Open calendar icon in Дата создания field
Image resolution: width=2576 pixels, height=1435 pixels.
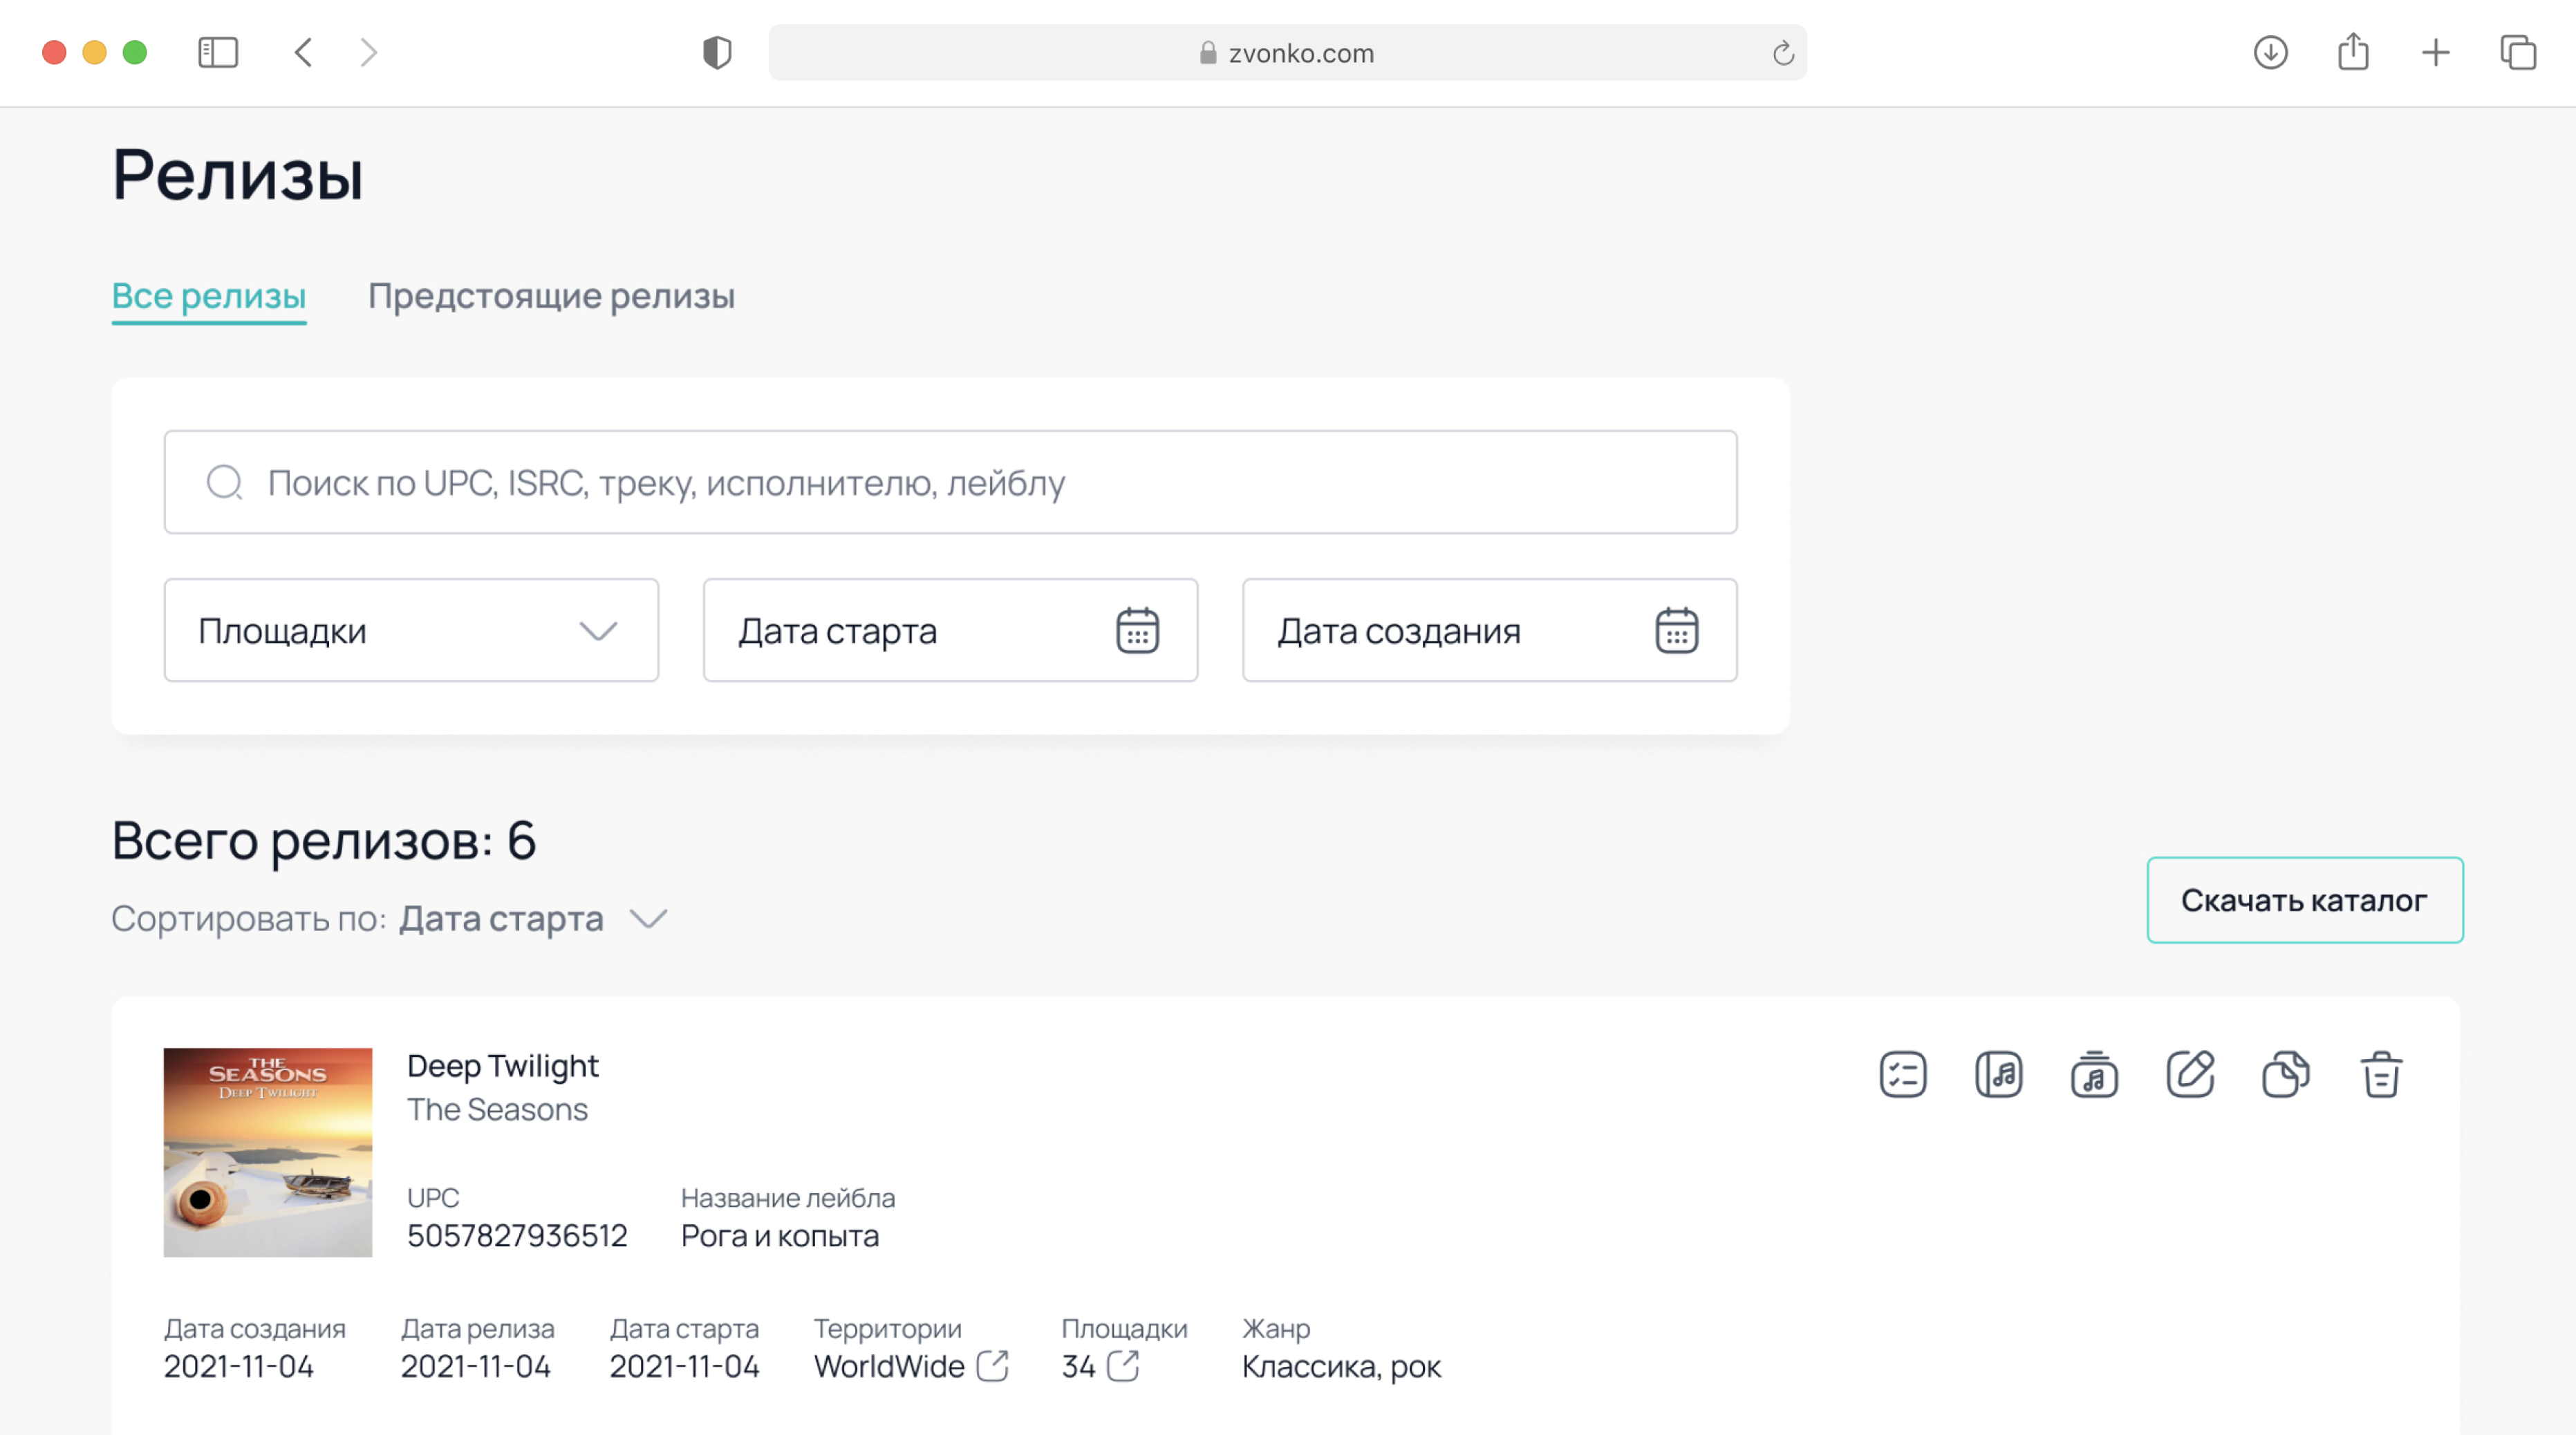coord(1676,631)
